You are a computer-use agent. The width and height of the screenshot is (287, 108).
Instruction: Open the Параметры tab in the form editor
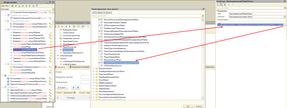point(209,67)
